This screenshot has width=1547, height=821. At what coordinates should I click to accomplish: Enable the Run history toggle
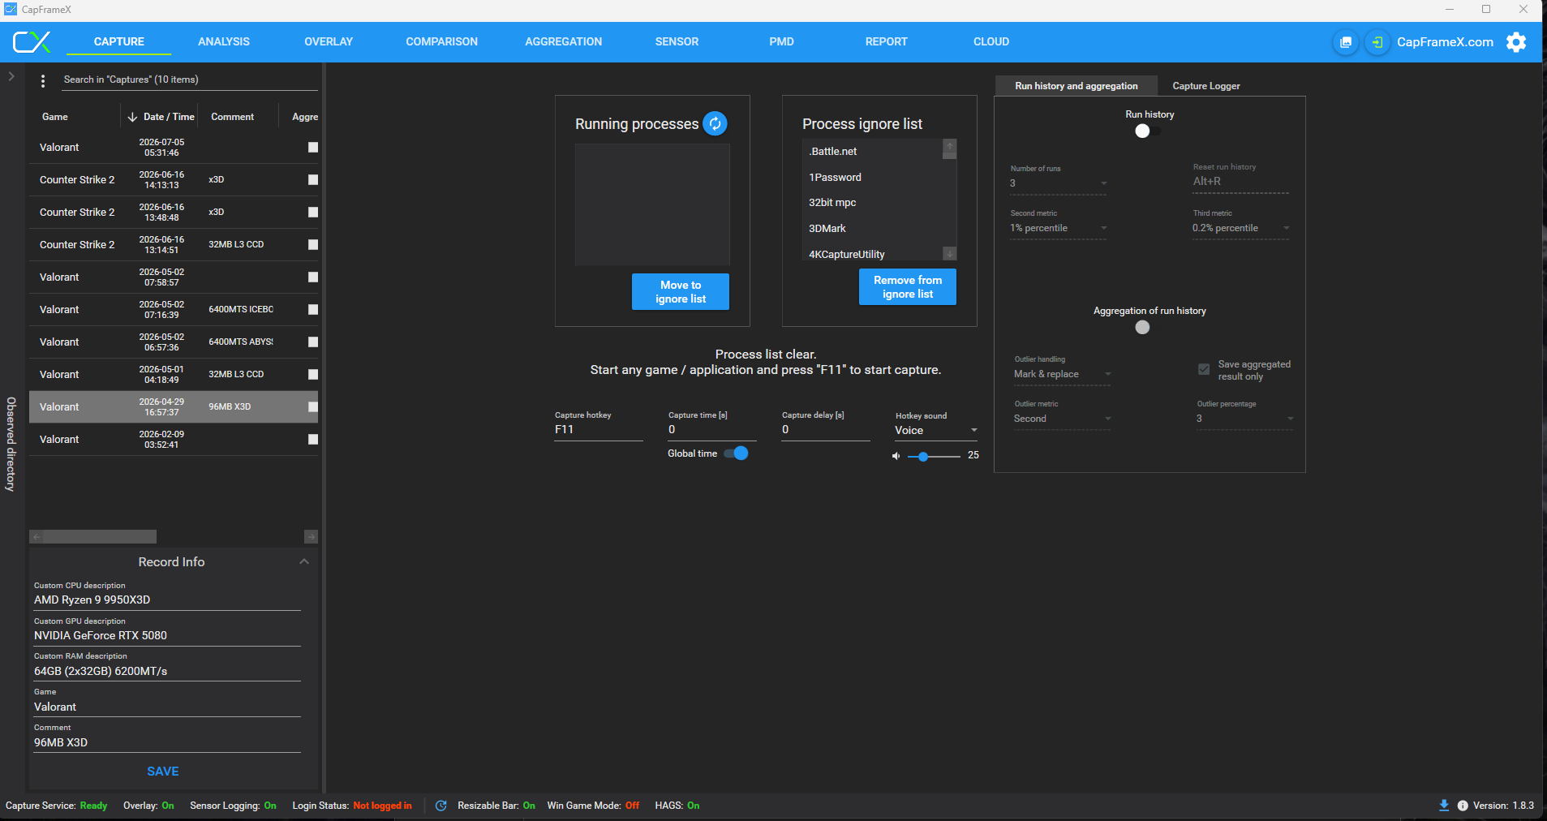pyautogui.click(x=1148, y=131)
